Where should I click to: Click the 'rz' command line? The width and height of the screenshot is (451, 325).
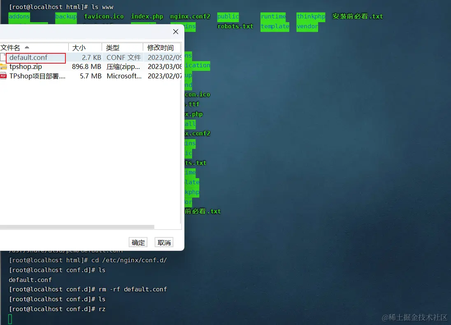(57, 309)
